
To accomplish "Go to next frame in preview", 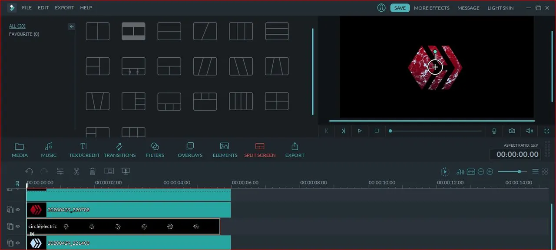I will coord(343,131).
